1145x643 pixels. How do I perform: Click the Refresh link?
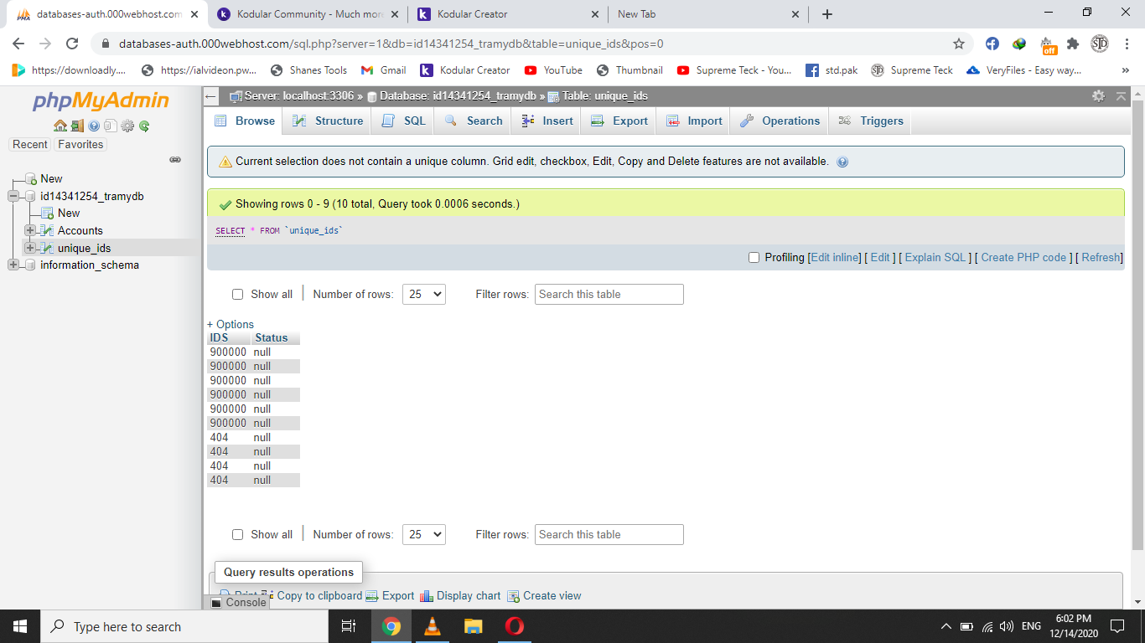click(1099, 258)
